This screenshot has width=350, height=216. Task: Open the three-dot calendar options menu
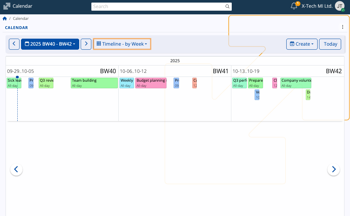coord(343,27)
